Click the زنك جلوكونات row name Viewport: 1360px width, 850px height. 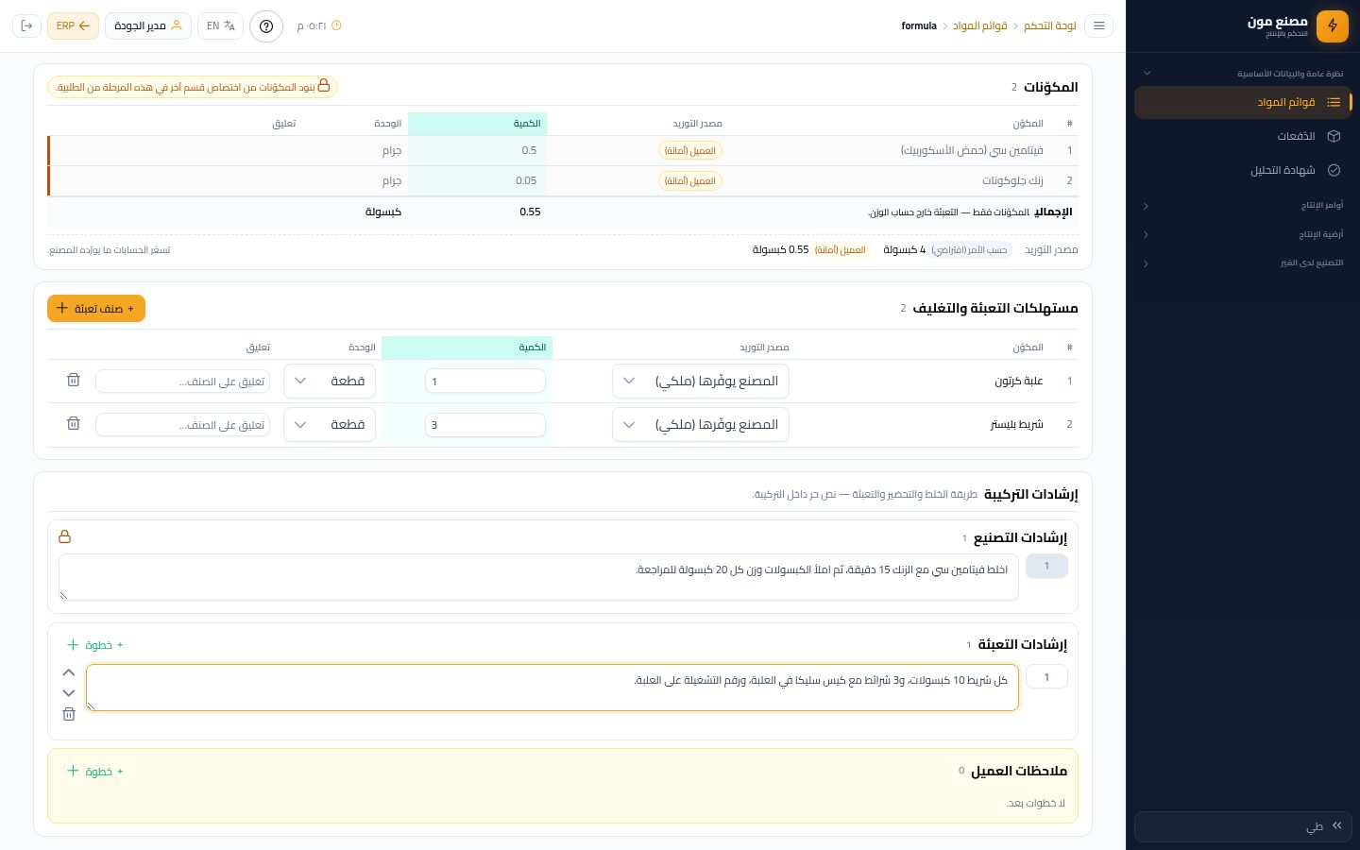point(1012,180)
